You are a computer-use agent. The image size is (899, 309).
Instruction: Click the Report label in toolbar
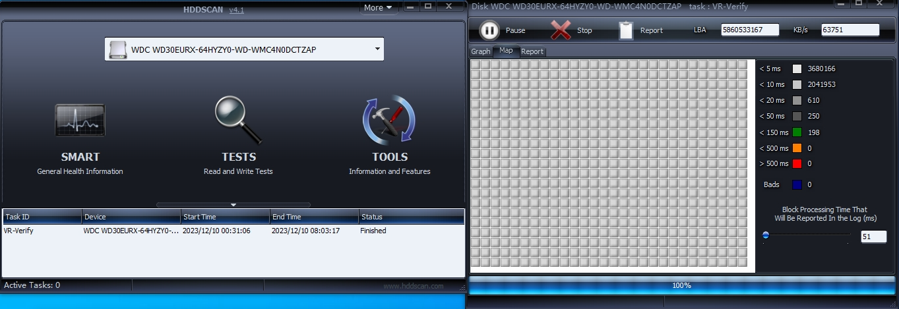tap(651, 30)
